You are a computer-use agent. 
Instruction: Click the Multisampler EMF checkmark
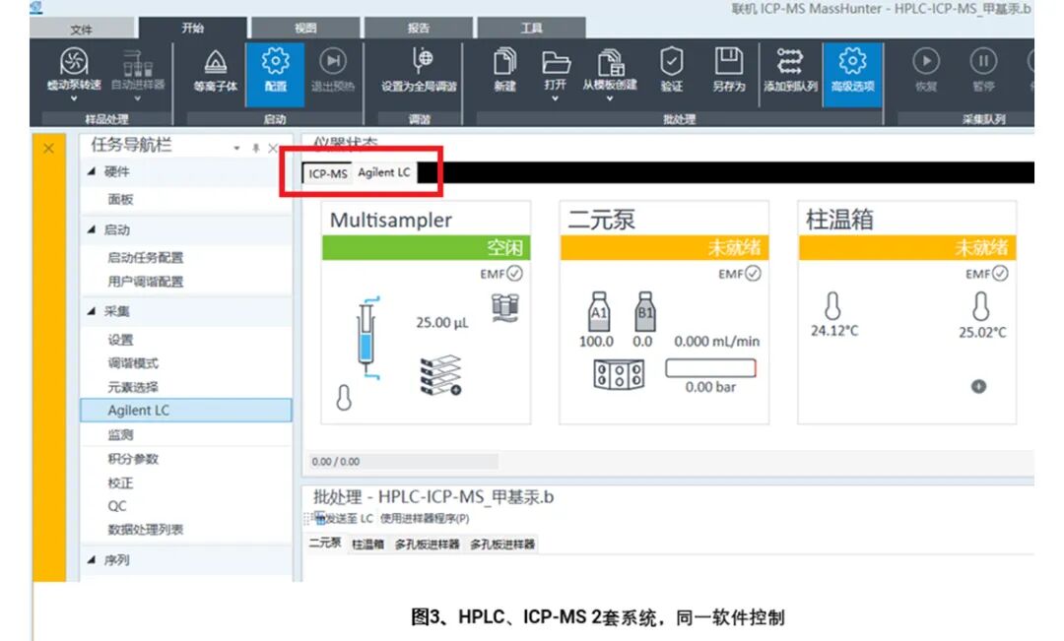click(x=515, y=274)
